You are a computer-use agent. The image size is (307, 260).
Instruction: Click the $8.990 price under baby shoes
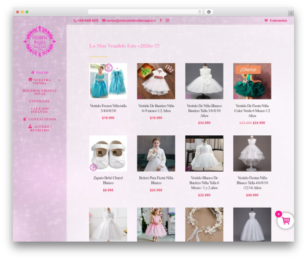pyautogui.click(x=108, y=190)
